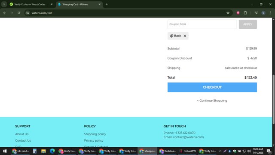The image size is (275, 155).
Task: Open the 'Dashboa...' Chrome taskbar item
Action: (168, 151)
